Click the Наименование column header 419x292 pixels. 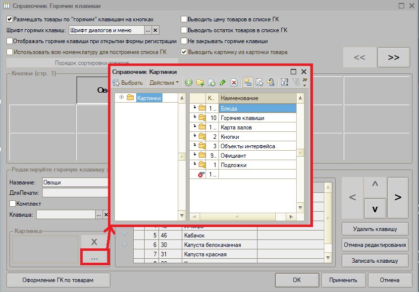[x=258, y=98]
